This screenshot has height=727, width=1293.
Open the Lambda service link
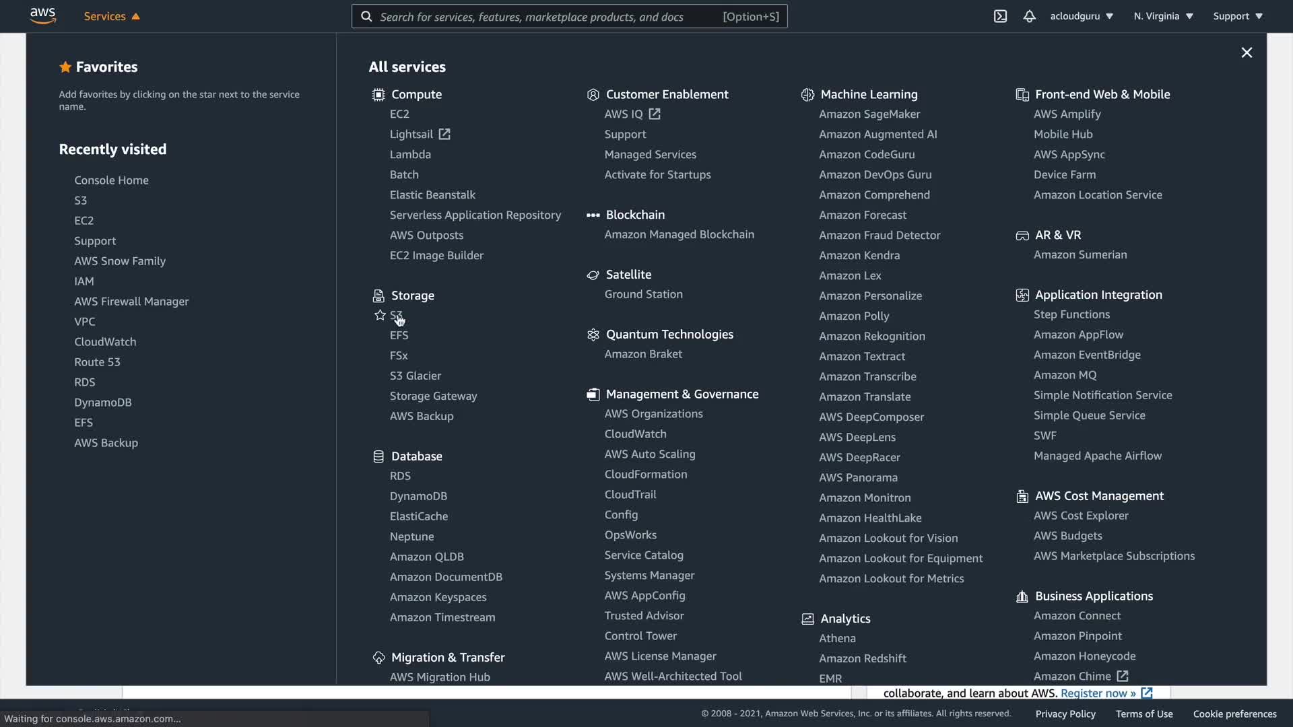tap(410, 154)
